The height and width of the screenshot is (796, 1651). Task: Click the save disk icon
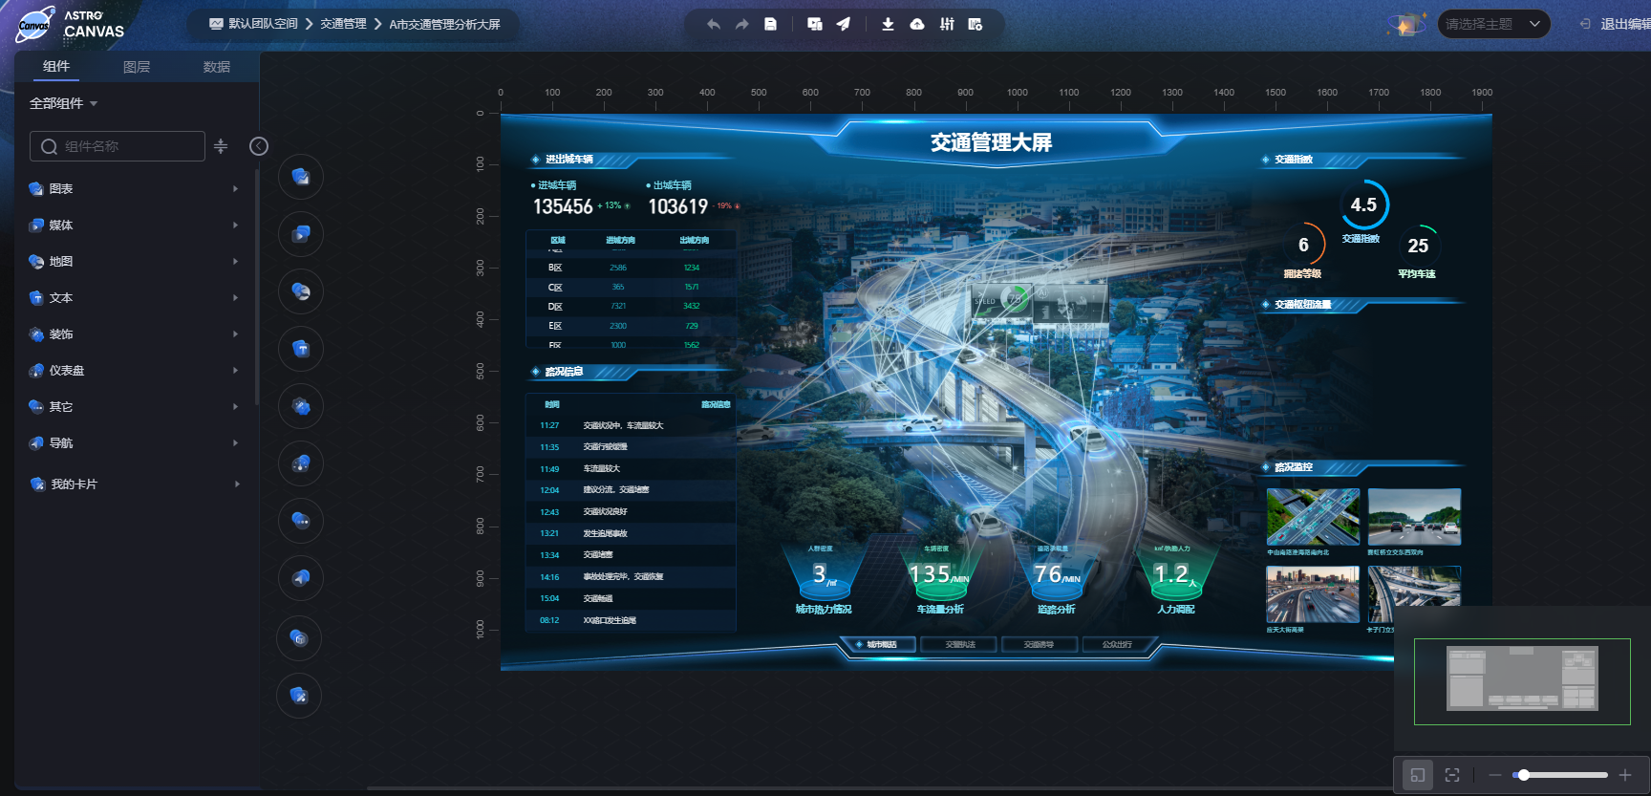(771, 24)
